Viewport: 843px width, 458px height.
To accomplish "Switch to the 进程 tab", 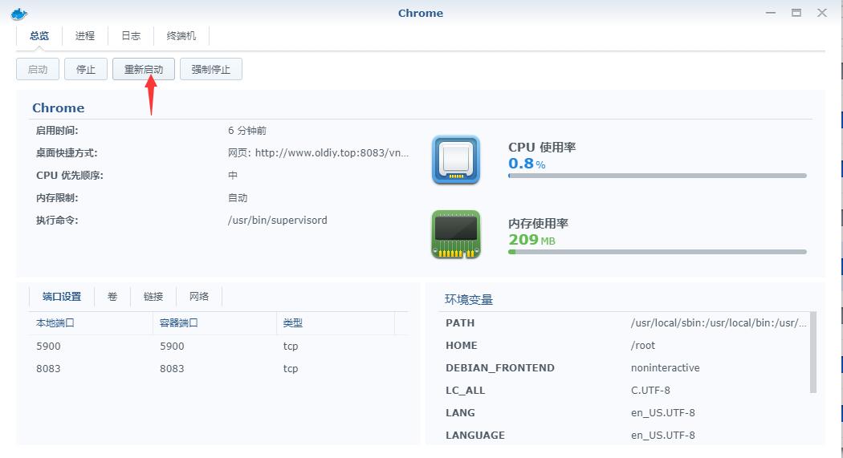I will (x=85, y=36).
